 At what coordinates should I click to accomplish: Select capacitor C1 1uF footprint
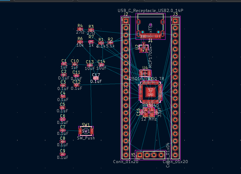[x=64, y=64]
